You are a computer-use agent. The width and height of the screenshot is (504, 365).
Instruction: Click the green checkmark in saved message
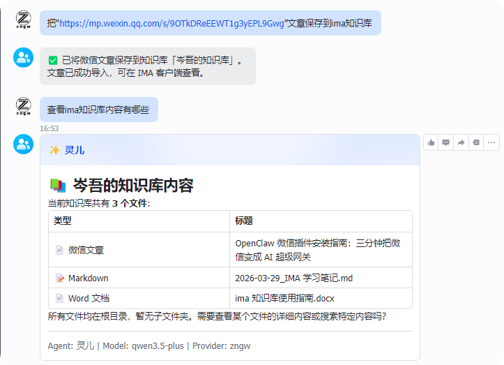(x=53, y=61)
